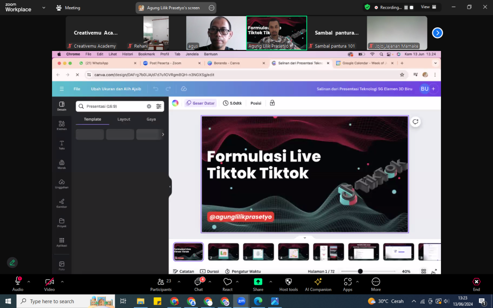This screenshot has height=308, width=493.
Task: Click the lock icon in Canva toolbar
Action: 272,103
